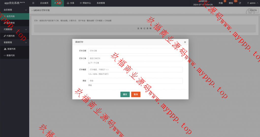Click the orange 取消 button
Viewport: 260px width, 137px height.
[x=136, y=94]
